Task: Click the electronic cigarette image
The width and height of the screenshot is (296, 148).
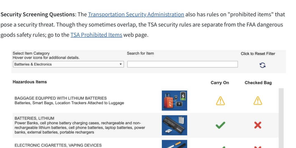Action: pyautogui.click(x=174, y=144)
